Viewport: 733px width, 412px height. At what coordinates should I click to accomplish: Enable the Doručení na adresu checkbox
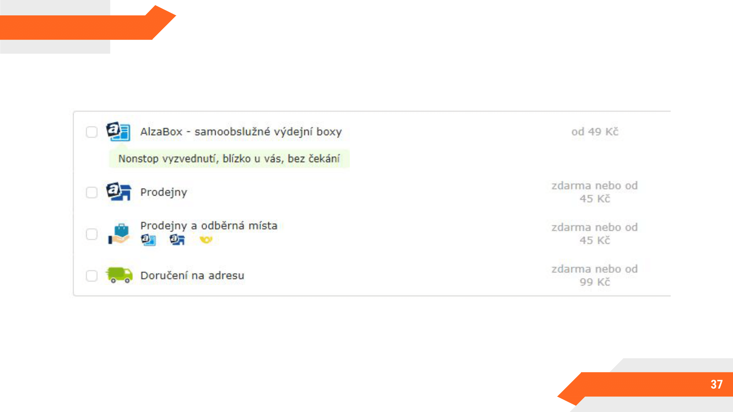[x=92, y=275]
